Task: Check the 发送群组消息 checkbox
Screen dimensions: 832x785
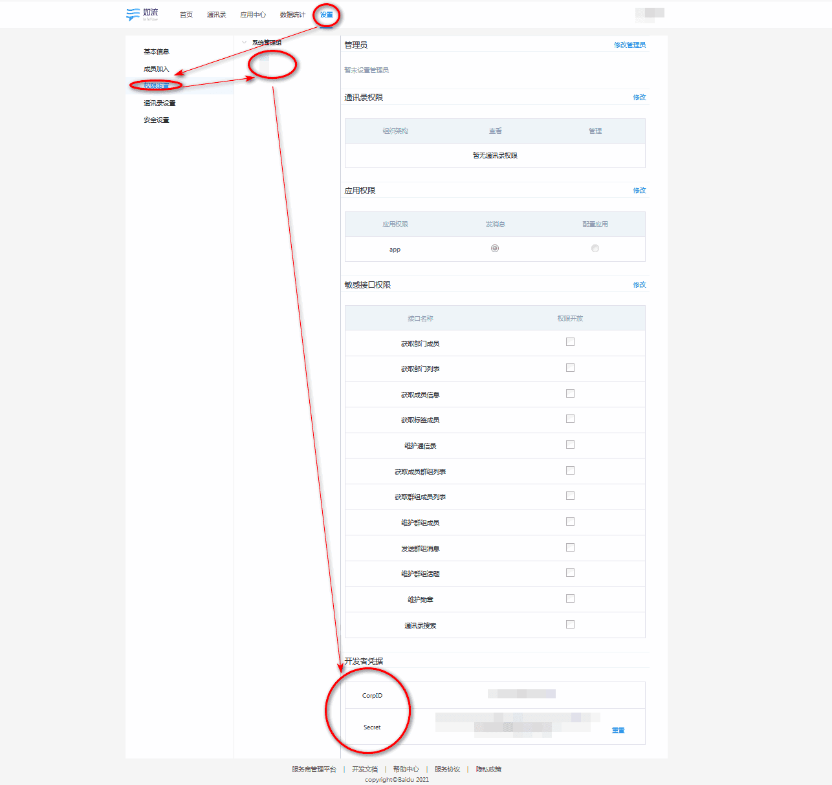Action: pyautogui.click(x=570, y=548)
